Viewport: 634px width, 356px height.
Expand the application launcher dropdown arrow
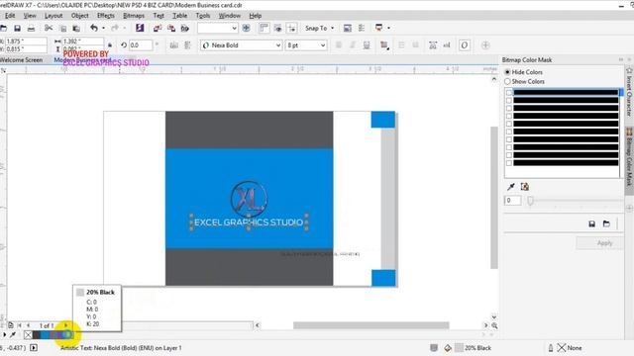[x=388, y=28]
